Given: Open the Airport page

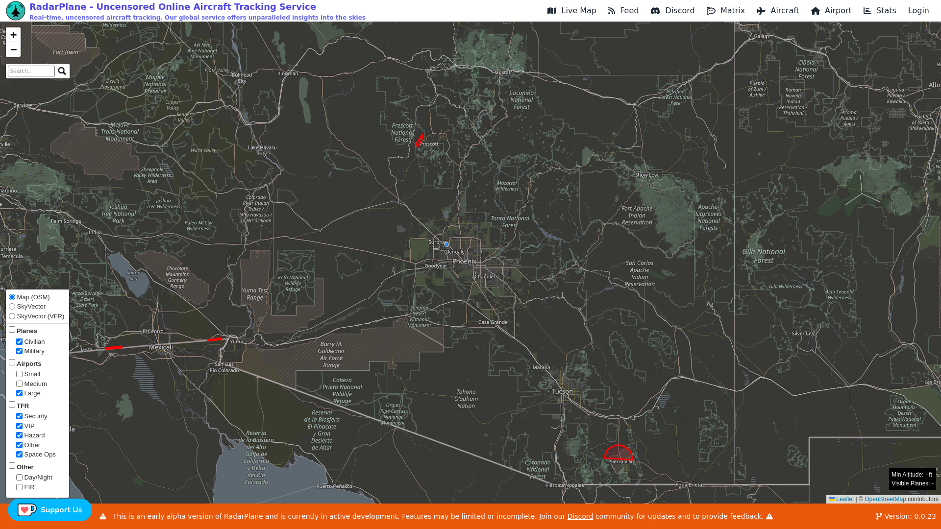Looking at the screenshot, I should click(831, 11).
